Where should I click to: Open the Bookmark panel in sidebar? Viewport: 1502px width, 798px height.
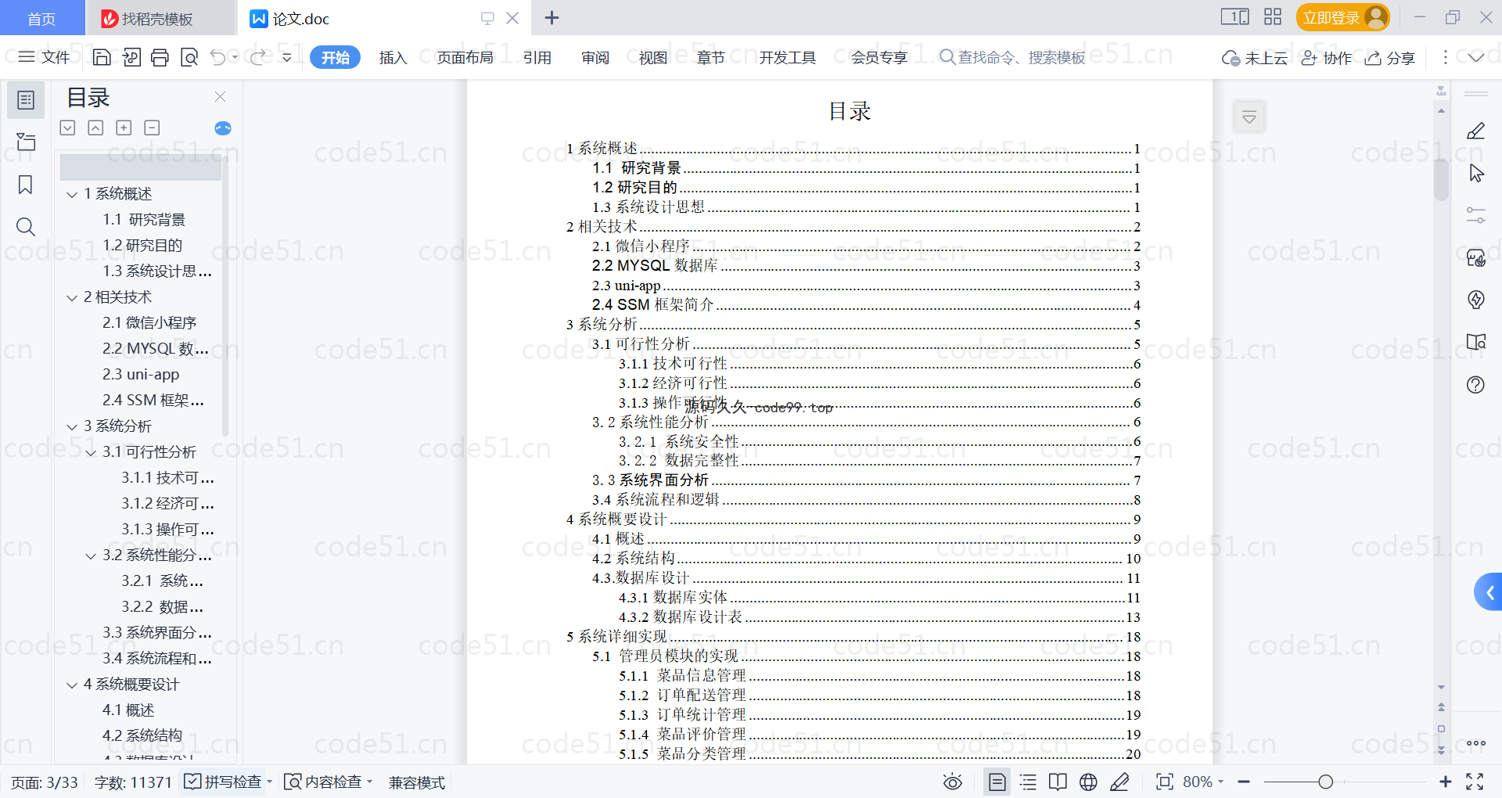point(26,185)
